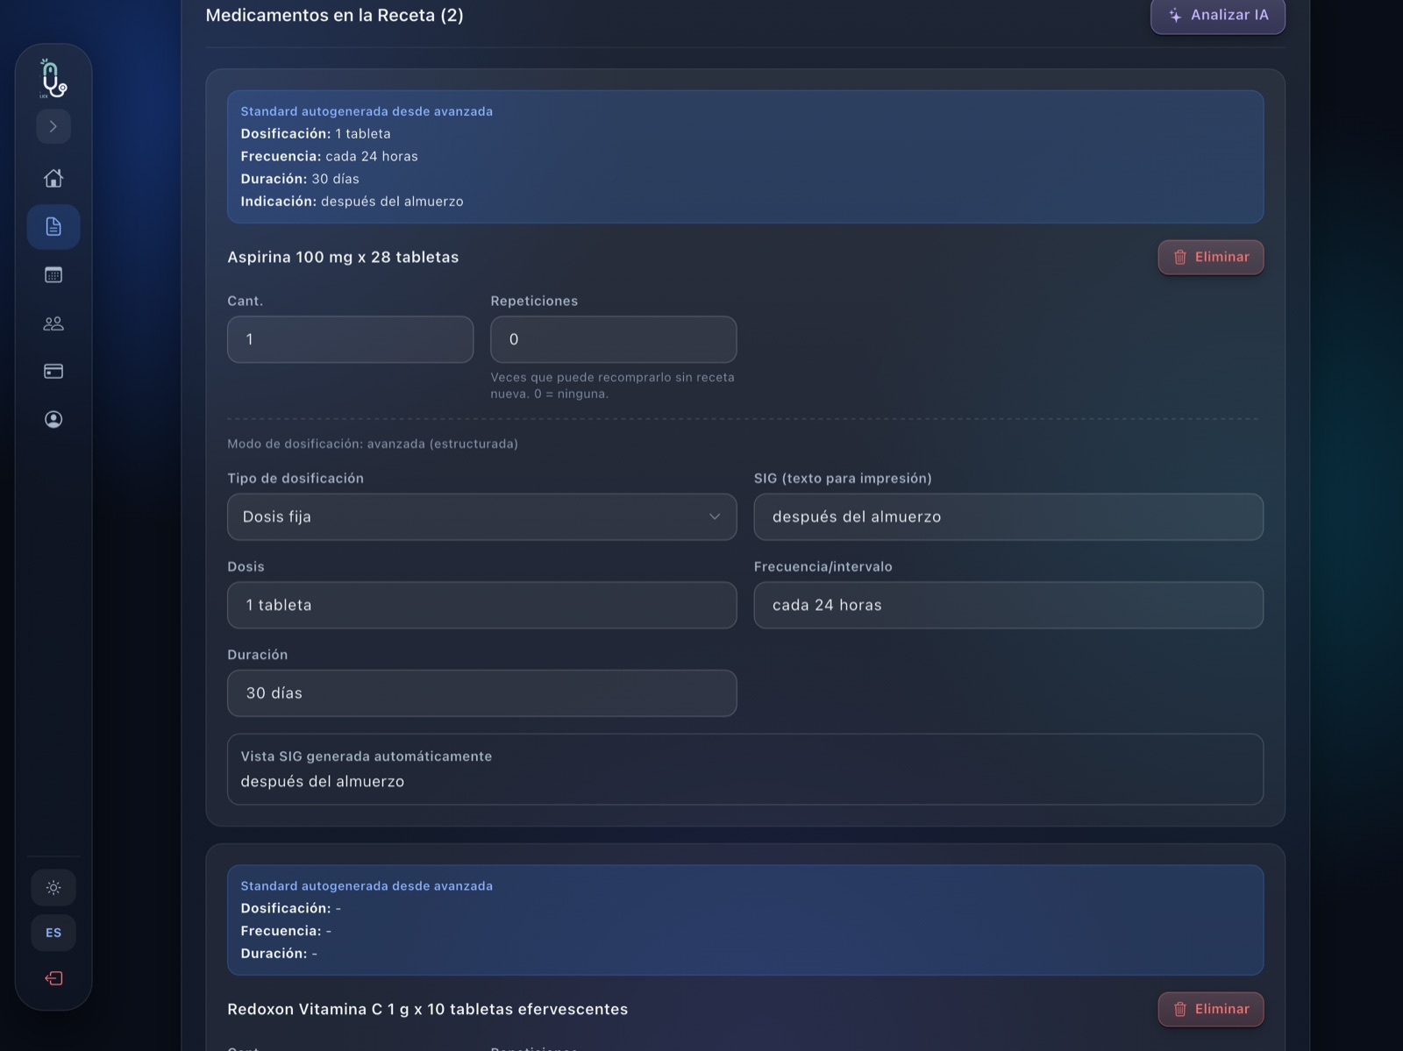Toggle light theme with sun icon
1403x1051 pixels.
click(53, 888)
